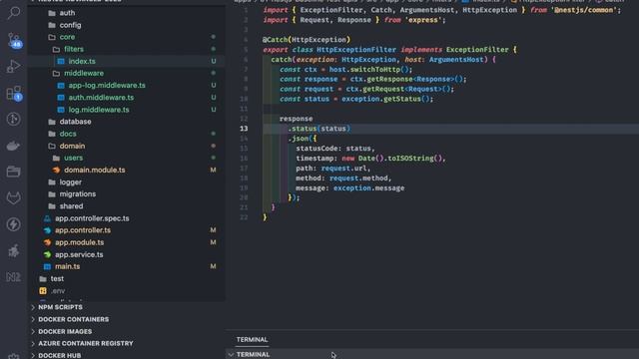The width and height of the screenshot is (639, 359).
Task: Click 'HttpExceptionFilter' class name in code
Action: [356, 50]
